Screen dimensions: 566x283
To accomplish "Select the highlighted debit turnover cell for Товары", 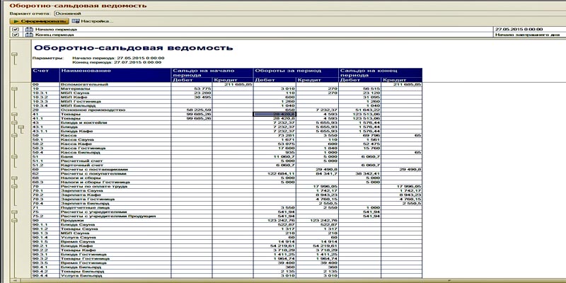I will point(275,114).
